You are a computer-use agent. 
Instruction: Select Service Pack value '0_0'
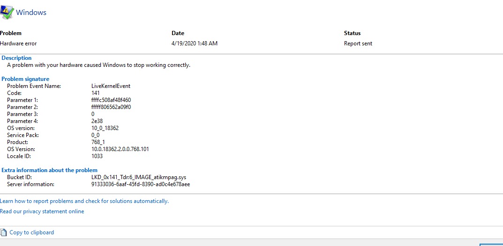95,135
